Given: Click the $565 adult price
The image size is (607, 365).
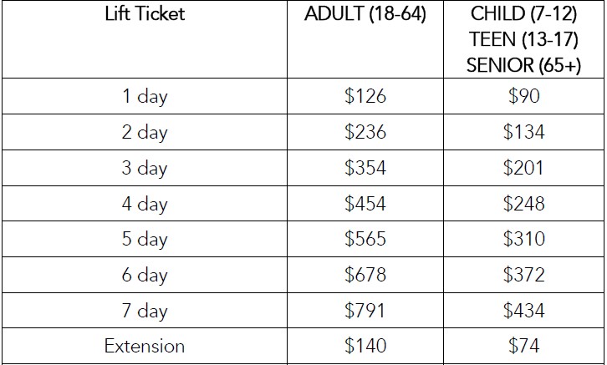Looking at the screenshot, I should click(x=365, y=239).
